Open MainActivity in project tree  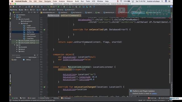[x=31, y=28]
